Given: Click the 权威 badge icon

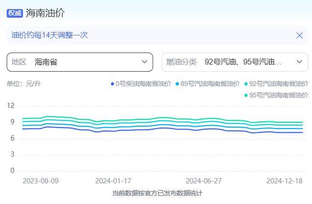Looking at the screenshot, I should [x=15, y=13].
